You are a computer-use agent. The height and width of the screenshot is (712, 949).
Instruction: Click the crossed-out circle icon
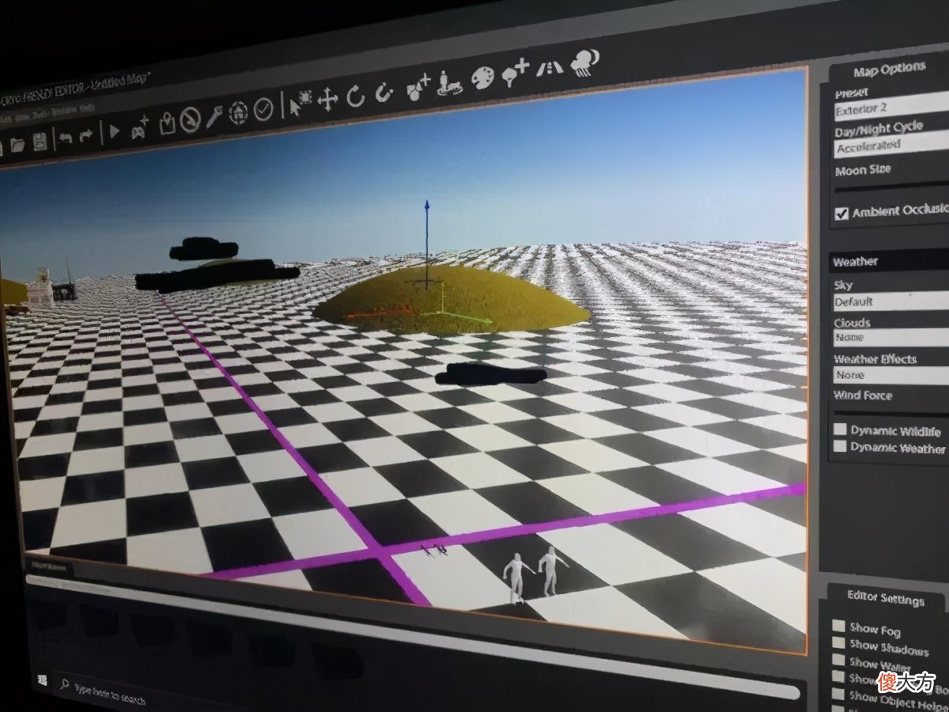pos(190,120)
